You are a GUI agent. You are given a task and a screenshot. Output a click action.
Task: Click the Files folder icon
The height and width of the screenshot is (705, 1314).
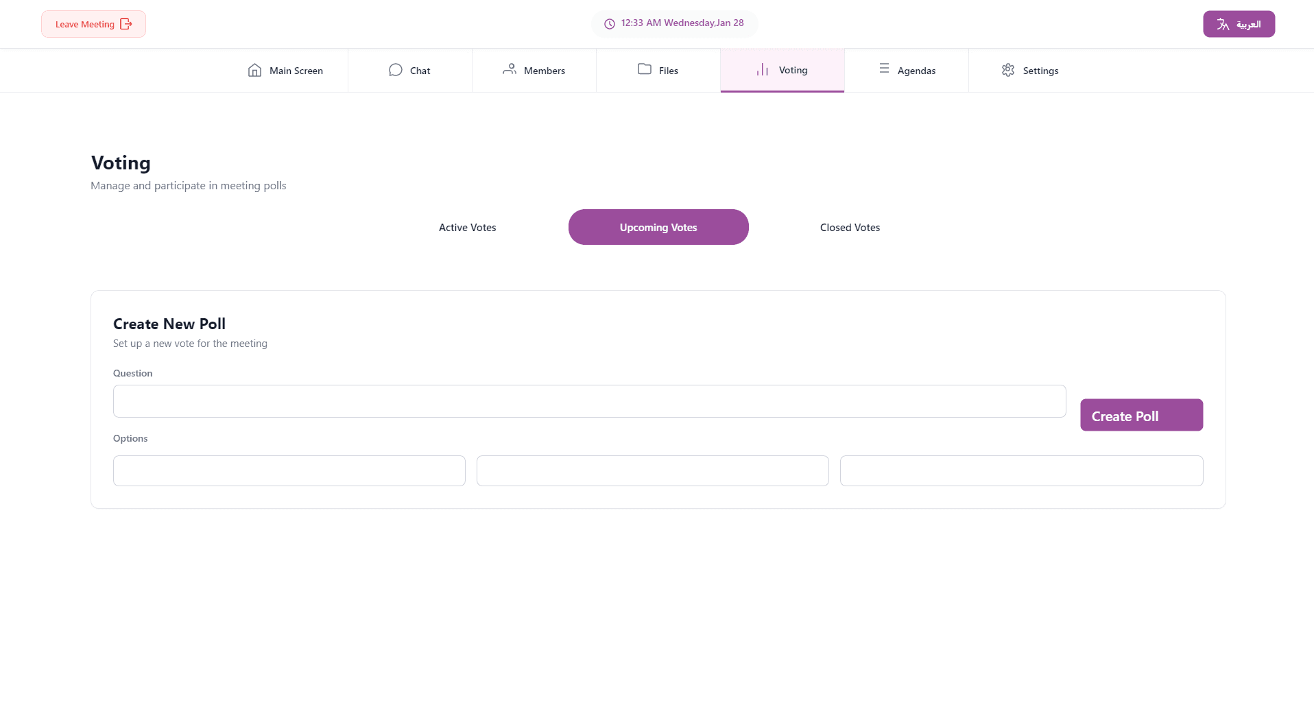click(644, 69)
